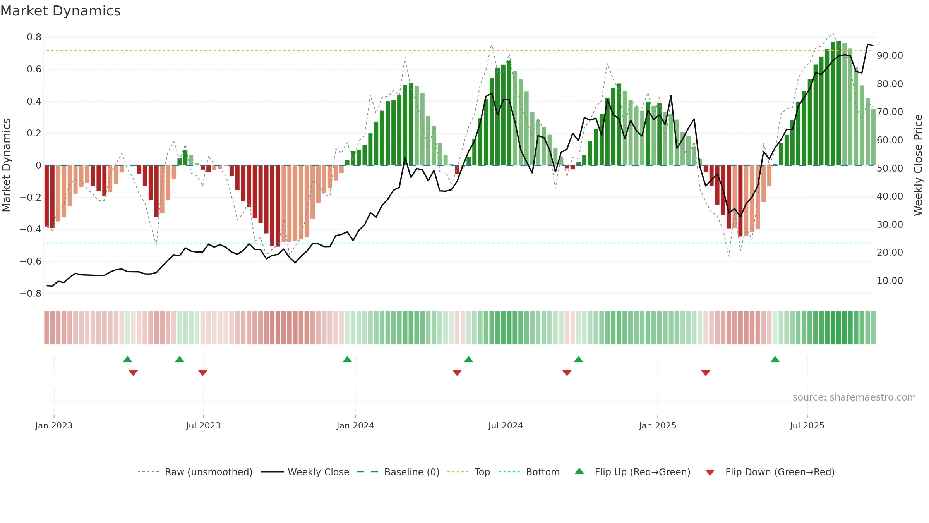Click the green flip-up triangle just before Jan 2024
The width and height of the screenshot is (929, 523).
pyautogui.click(x=347, y=359)
